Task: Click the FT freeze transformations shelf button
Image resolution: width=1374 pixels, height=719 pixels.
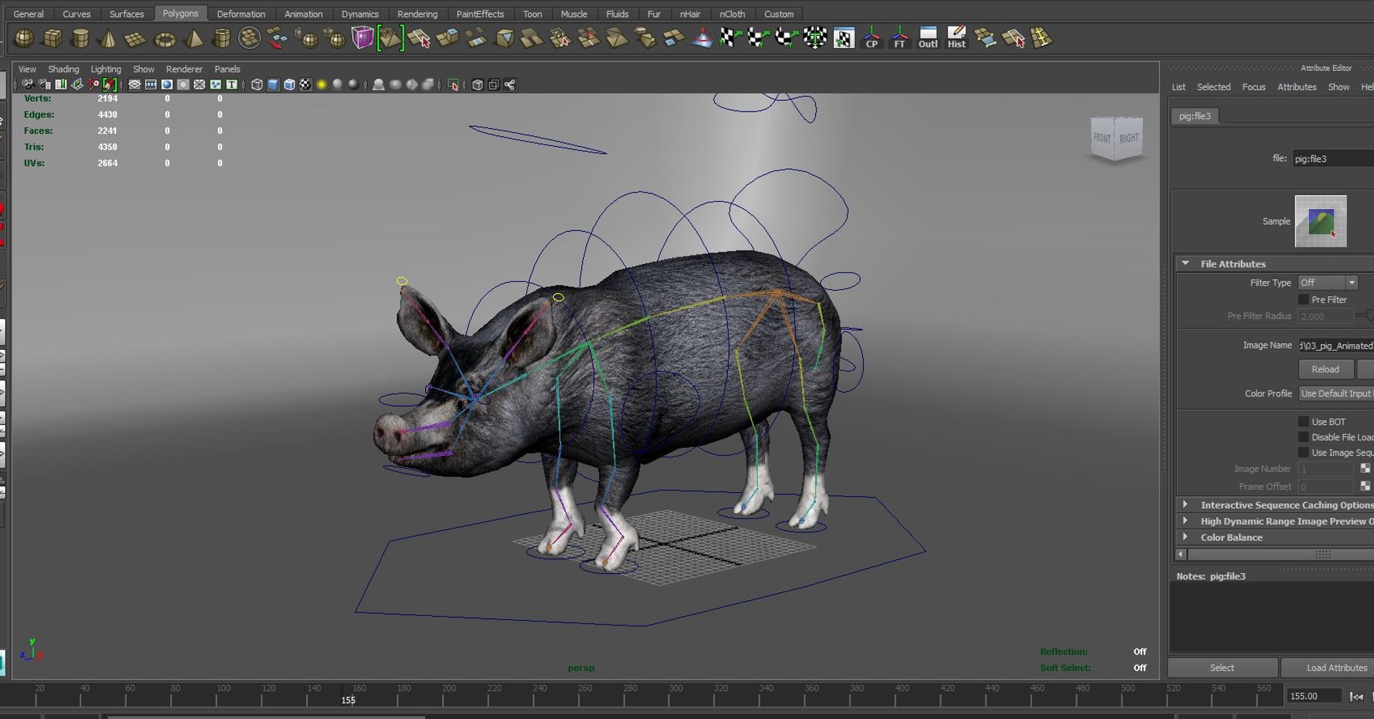Action: coord(900,38)
